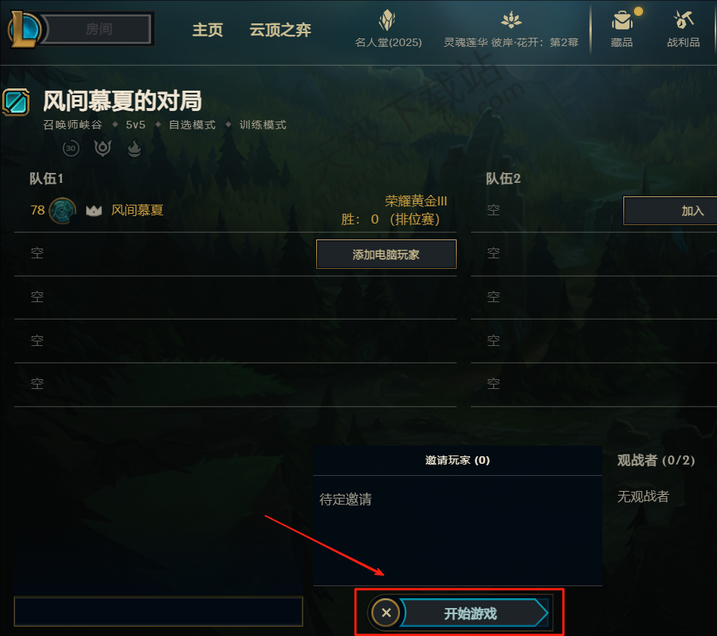717x636 pixels.
Task: Open the 战利品 loot hammer icon
Action: pyautogui.click(x=684, y=20)
